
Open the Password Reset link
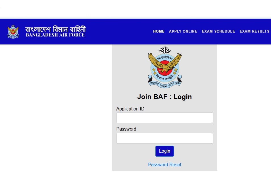[x=165, y=165]
